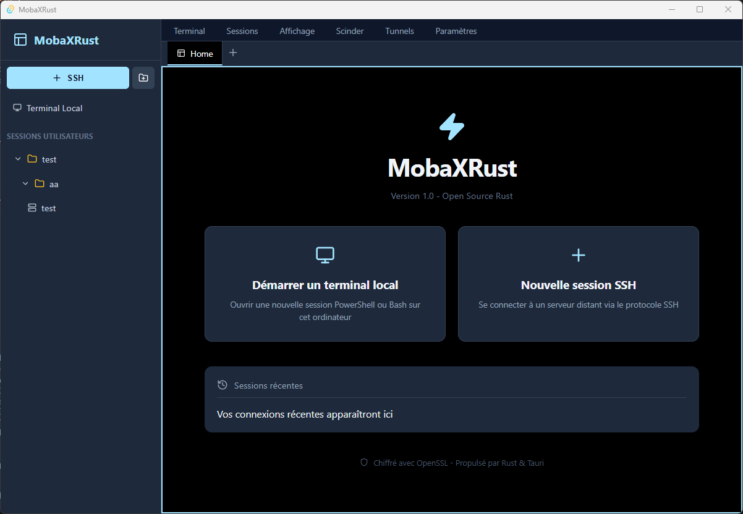Open the Sessions menu
Screen dimensions: 743x514
click(x=242, y=31)
